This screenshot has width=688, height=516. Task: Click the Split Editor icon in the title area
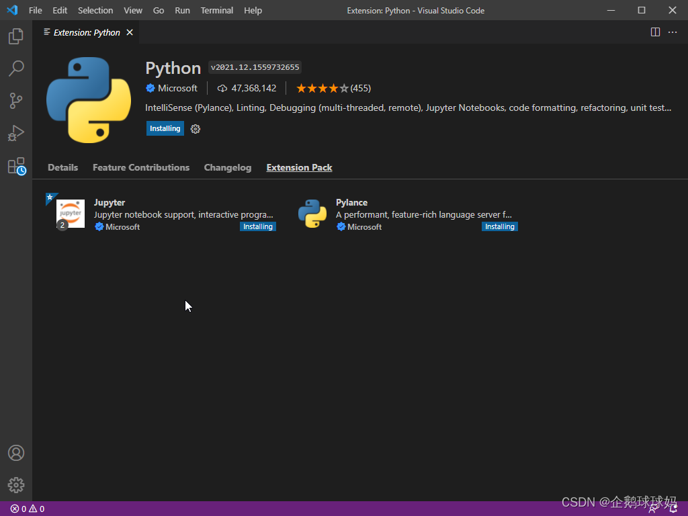(x=655, y=32)
